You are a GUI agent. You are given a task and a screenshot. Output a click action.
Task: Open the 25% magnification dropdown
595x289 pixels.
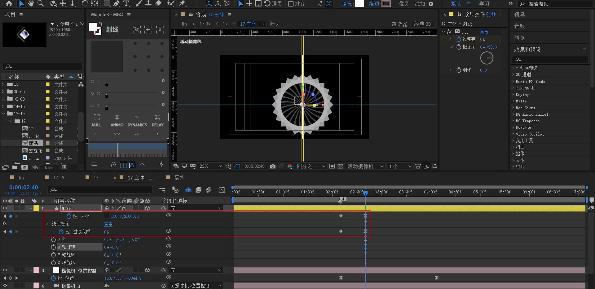pyautogui.click(x=211, y=166)
